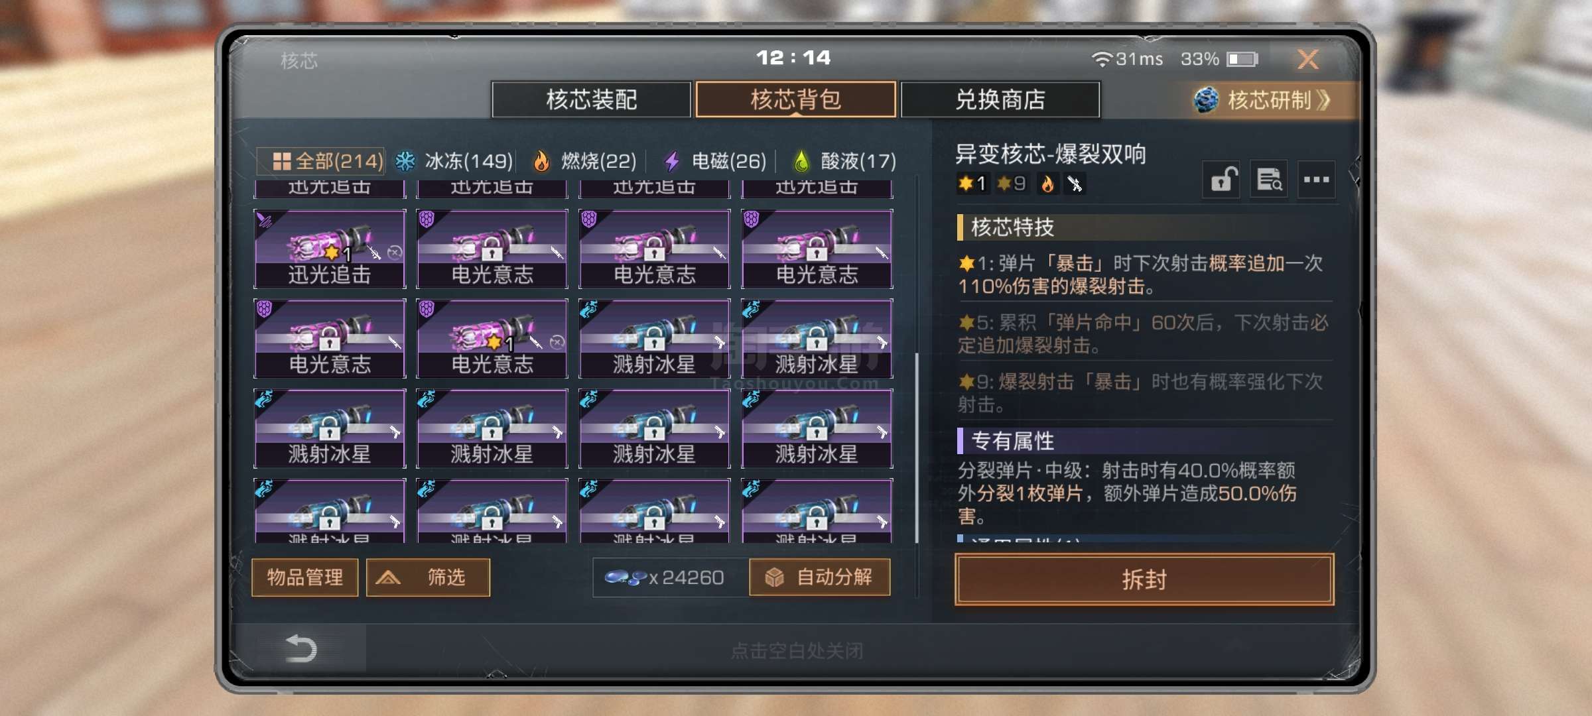Open the three-dots more options menu
Viewport: 1592px width, 716px height.
pyautogui.click(x=1316, y=179)
